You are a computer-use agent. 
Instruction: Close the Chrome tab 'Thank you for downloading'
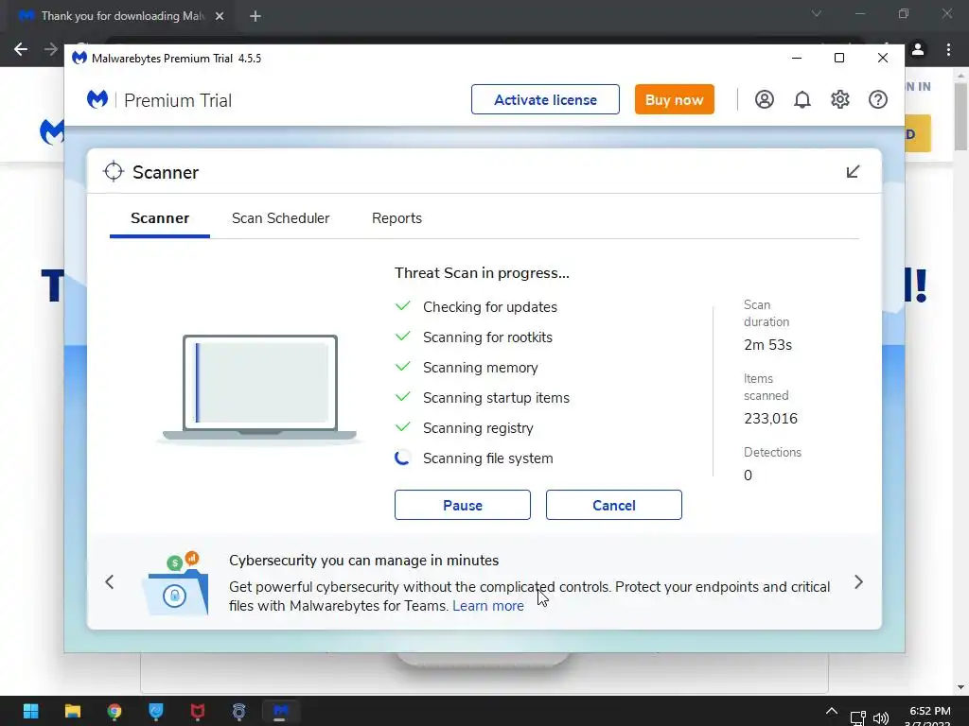click(x=220, y=16)
